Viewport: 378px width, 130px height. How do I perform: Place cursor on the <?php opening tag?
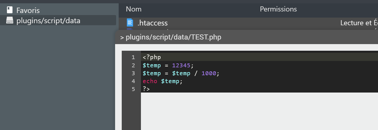(152, 57)
